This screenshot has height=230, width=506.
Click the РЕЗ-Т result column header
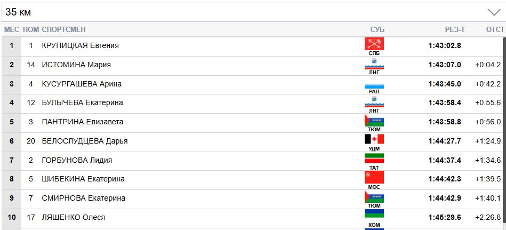[455, 29]
